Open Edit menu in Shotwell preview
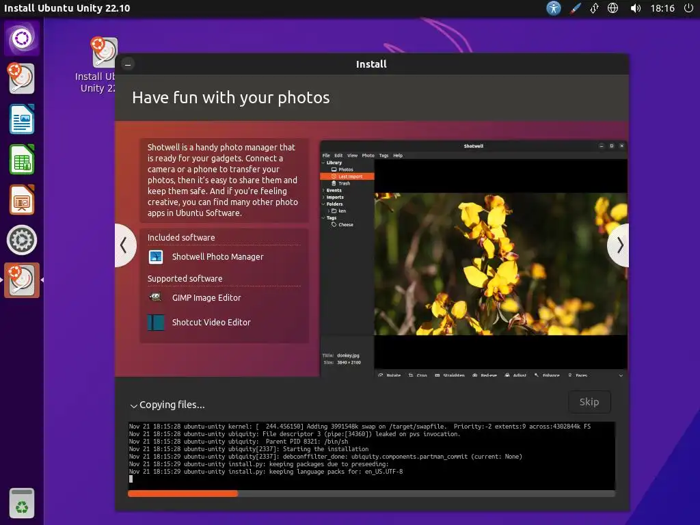Image resolution: width=700 pixels, height=525 pixels. tap(338, 155)
